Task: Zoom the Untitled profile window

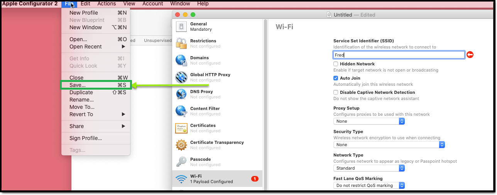Action: point(193,15)
